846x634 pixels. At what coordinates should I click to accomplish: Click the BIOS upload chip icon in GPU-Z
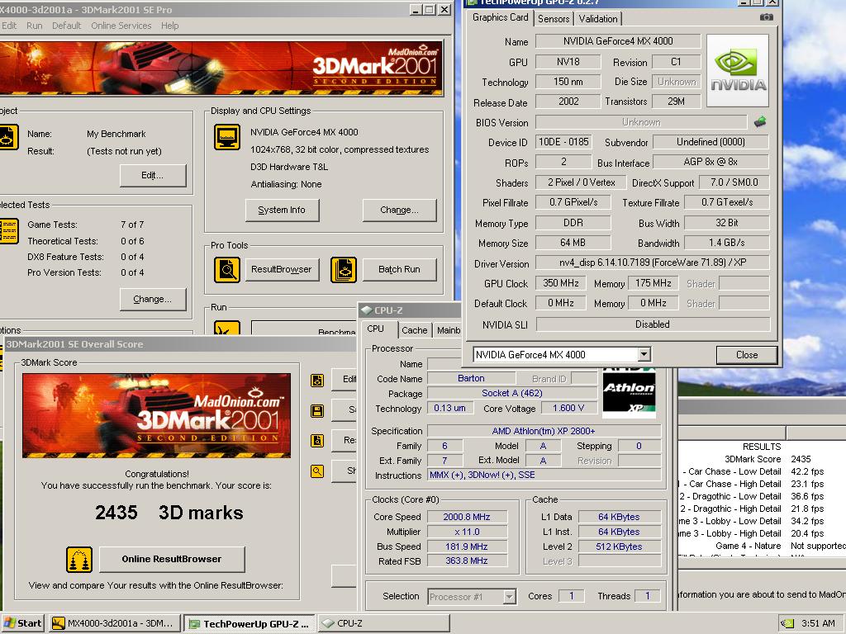click(760, 122)
